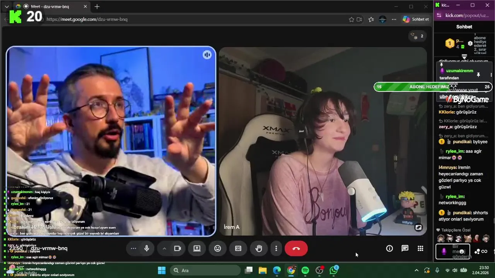Open browser favorites icon
Screen dimensions: 495x278
[371, 19]
